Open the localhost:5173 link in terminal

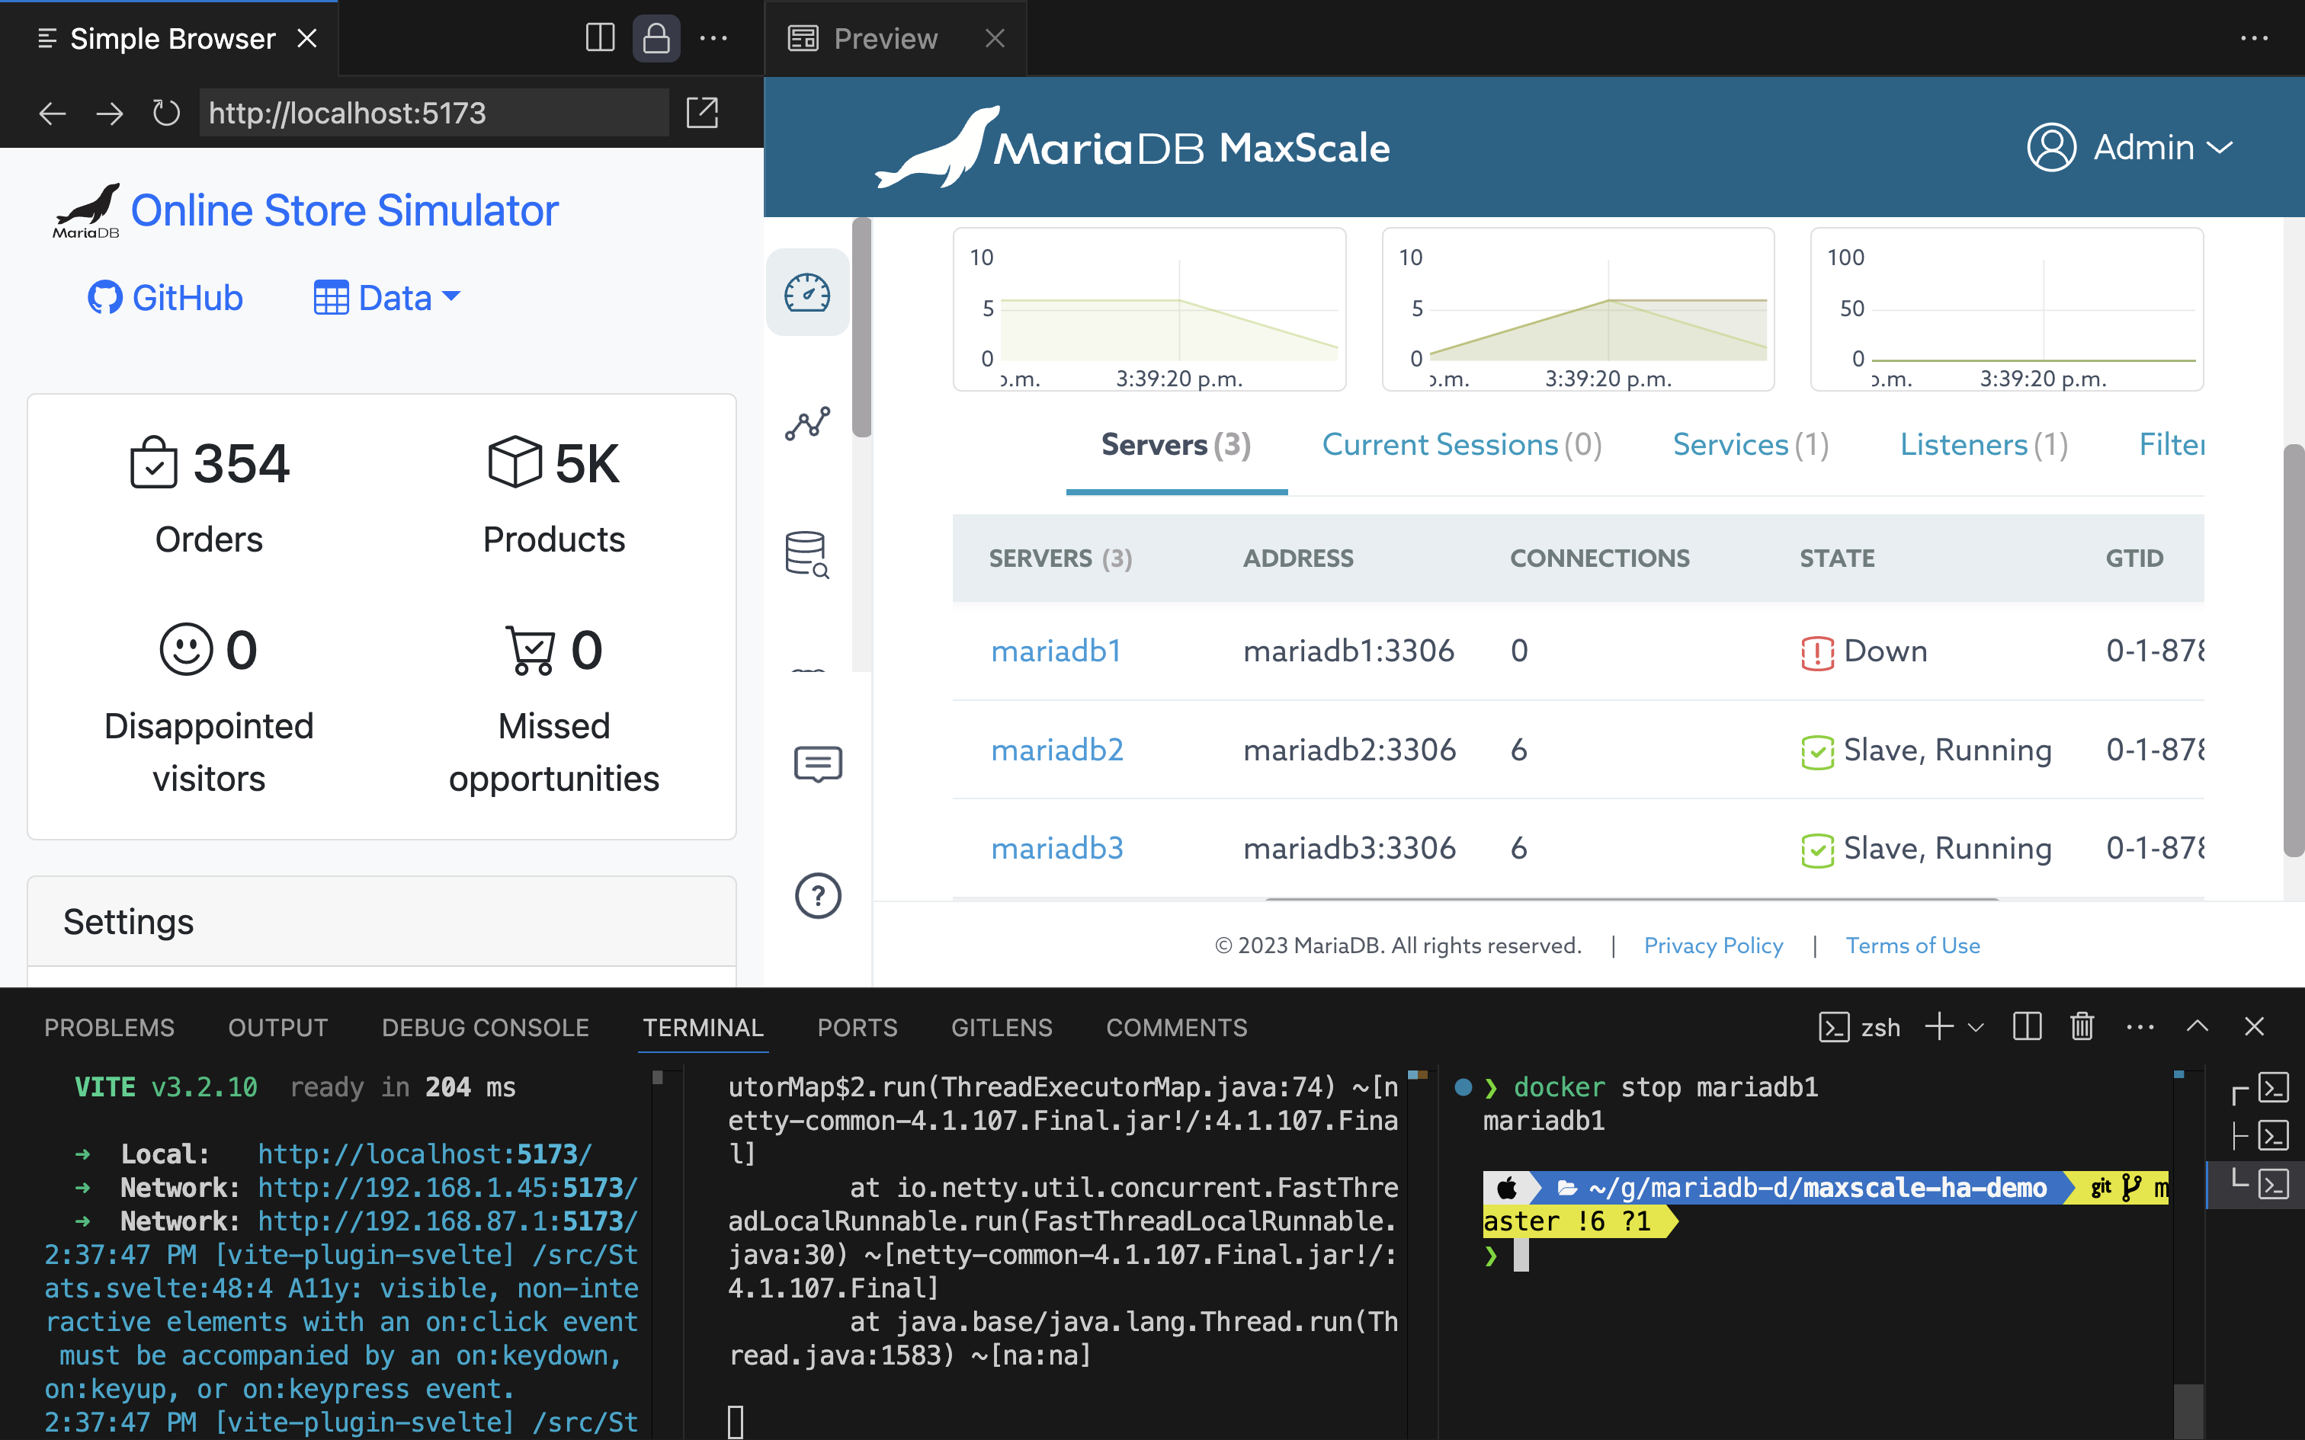[425, 1154]
